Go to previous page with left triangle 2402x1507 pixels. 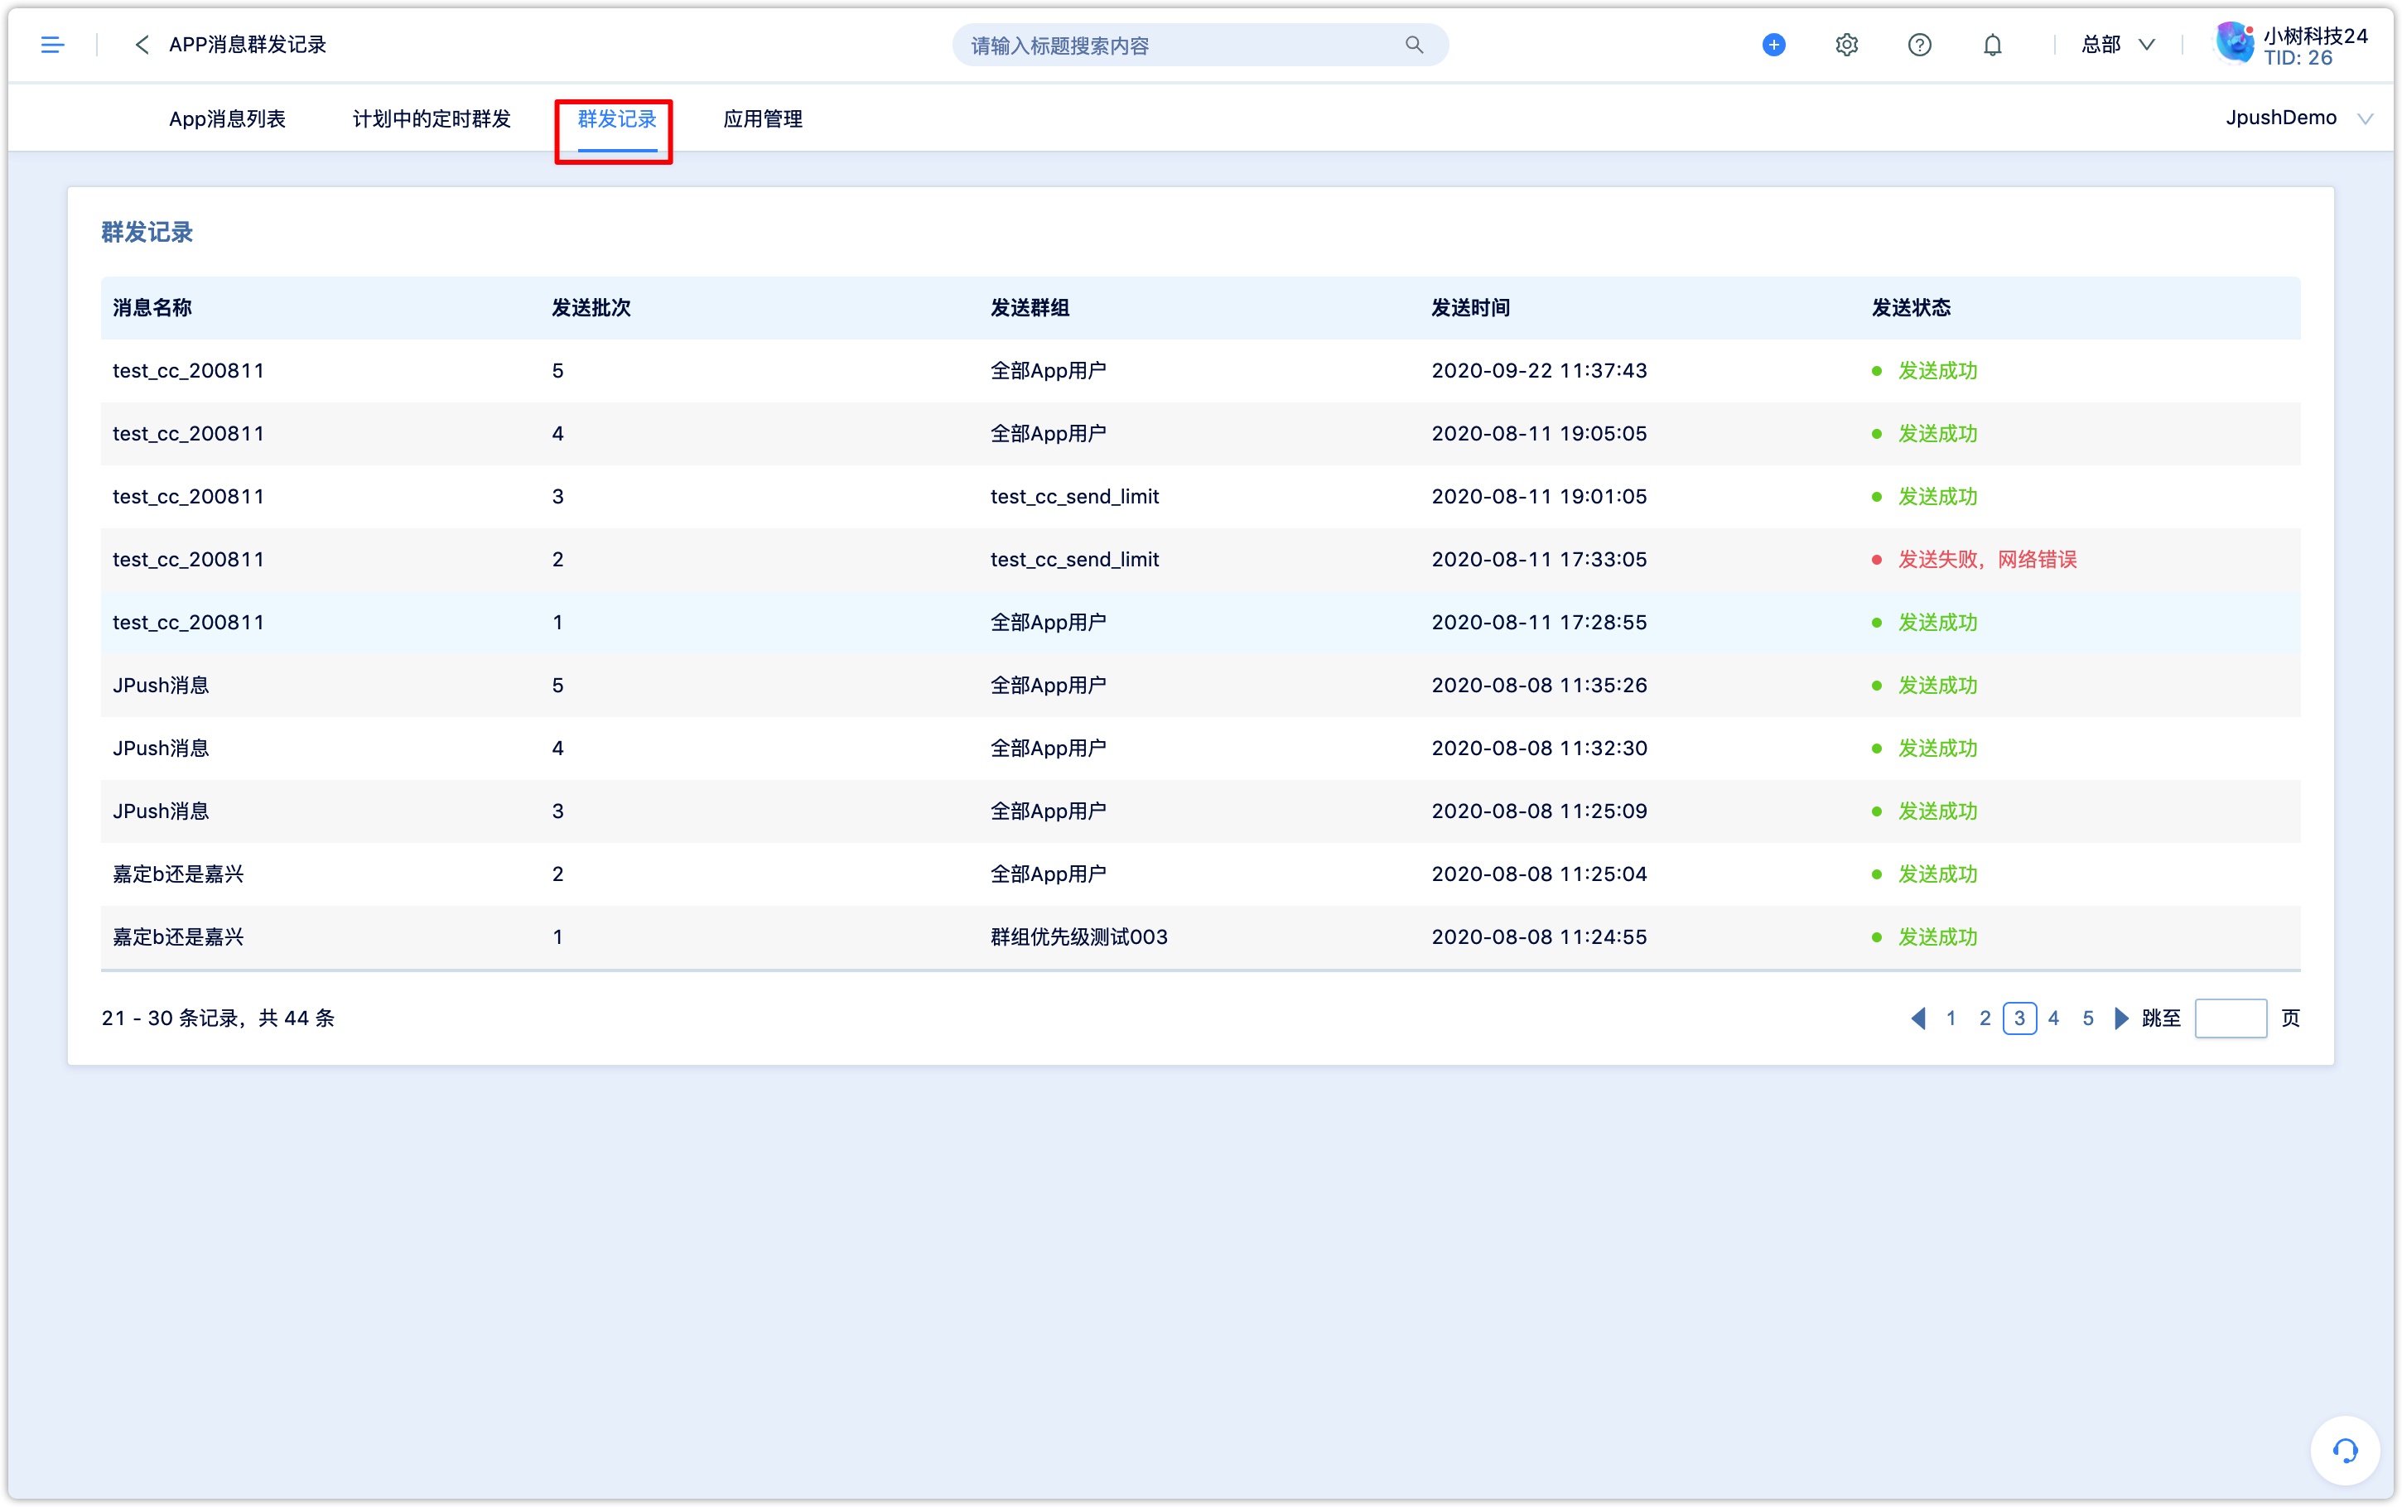coord(1917,1018)
